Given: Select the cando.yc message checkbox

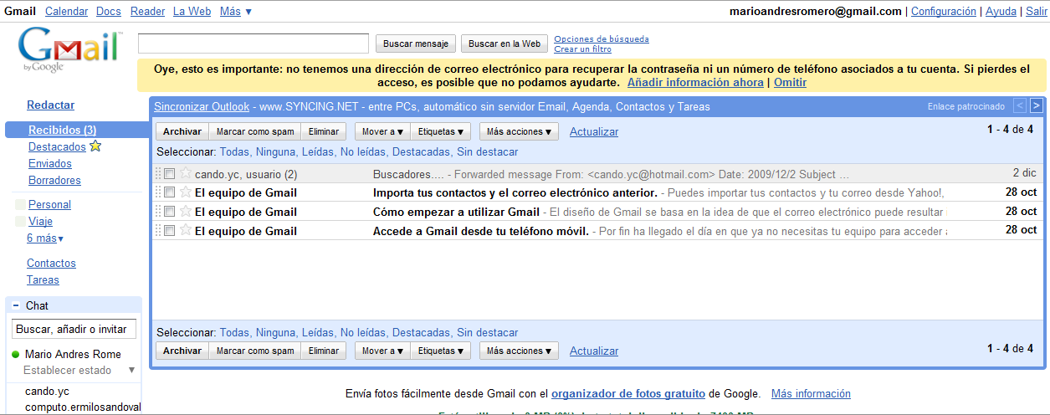Looking at the screenshot, I should point(170,174).
